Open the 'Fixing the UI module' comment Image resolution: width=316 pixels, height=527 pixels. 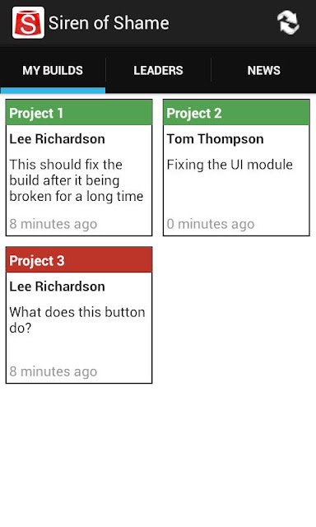[230, 165]
